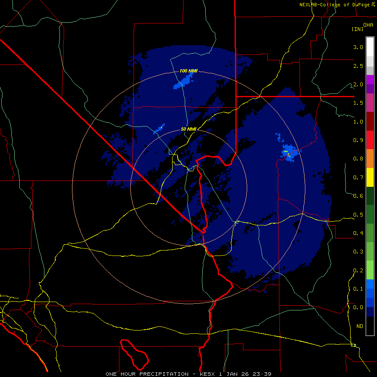Viewport: 377px width, 377px height.
Task: Click the 3.0 legend value
Action: 358,47
